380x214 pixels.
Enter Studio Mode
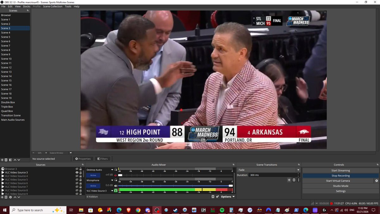click(x=340, y=186)
